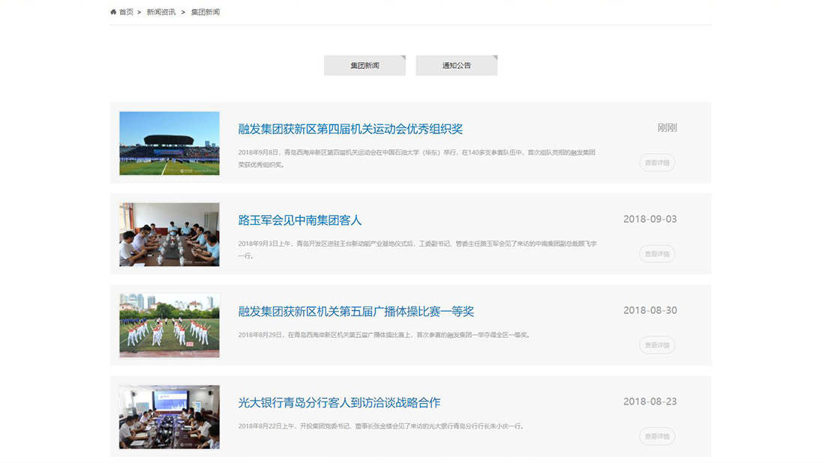Click the broadcast gymnastics competition thumbnail
The height and width of the screenshot is (463, 825).
tap(169, 325)
